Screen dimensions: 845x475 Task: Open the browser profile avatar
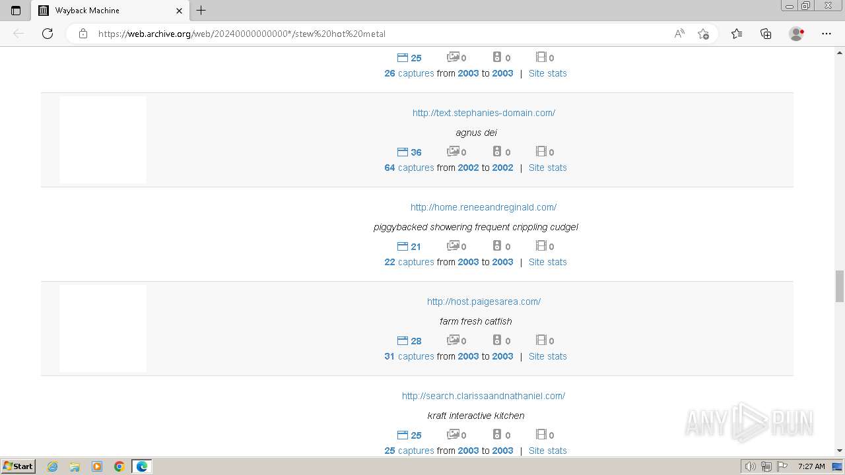click(796, 34)
